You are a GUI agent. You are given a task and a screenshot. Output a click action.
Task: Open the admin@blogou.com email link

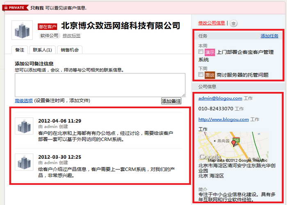(x=220, y=98)
